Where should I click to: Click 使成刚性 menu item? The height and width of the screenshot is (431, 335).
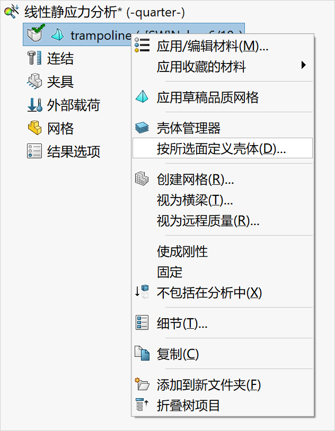tap(182, 251)
